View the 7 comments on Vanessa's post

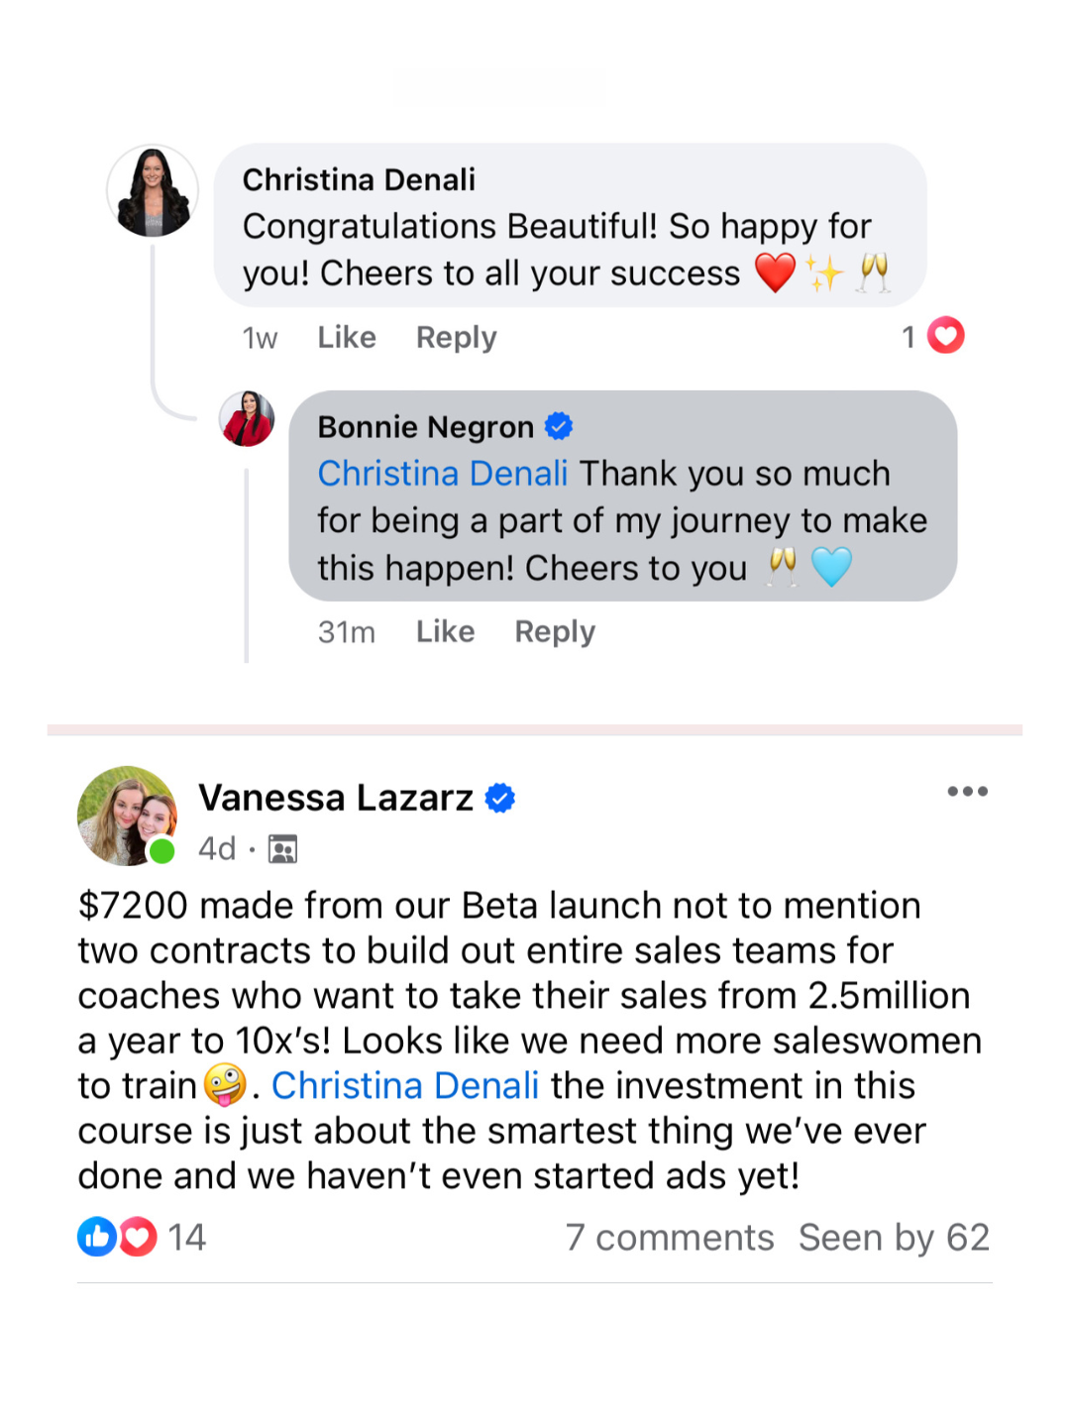670,1238
